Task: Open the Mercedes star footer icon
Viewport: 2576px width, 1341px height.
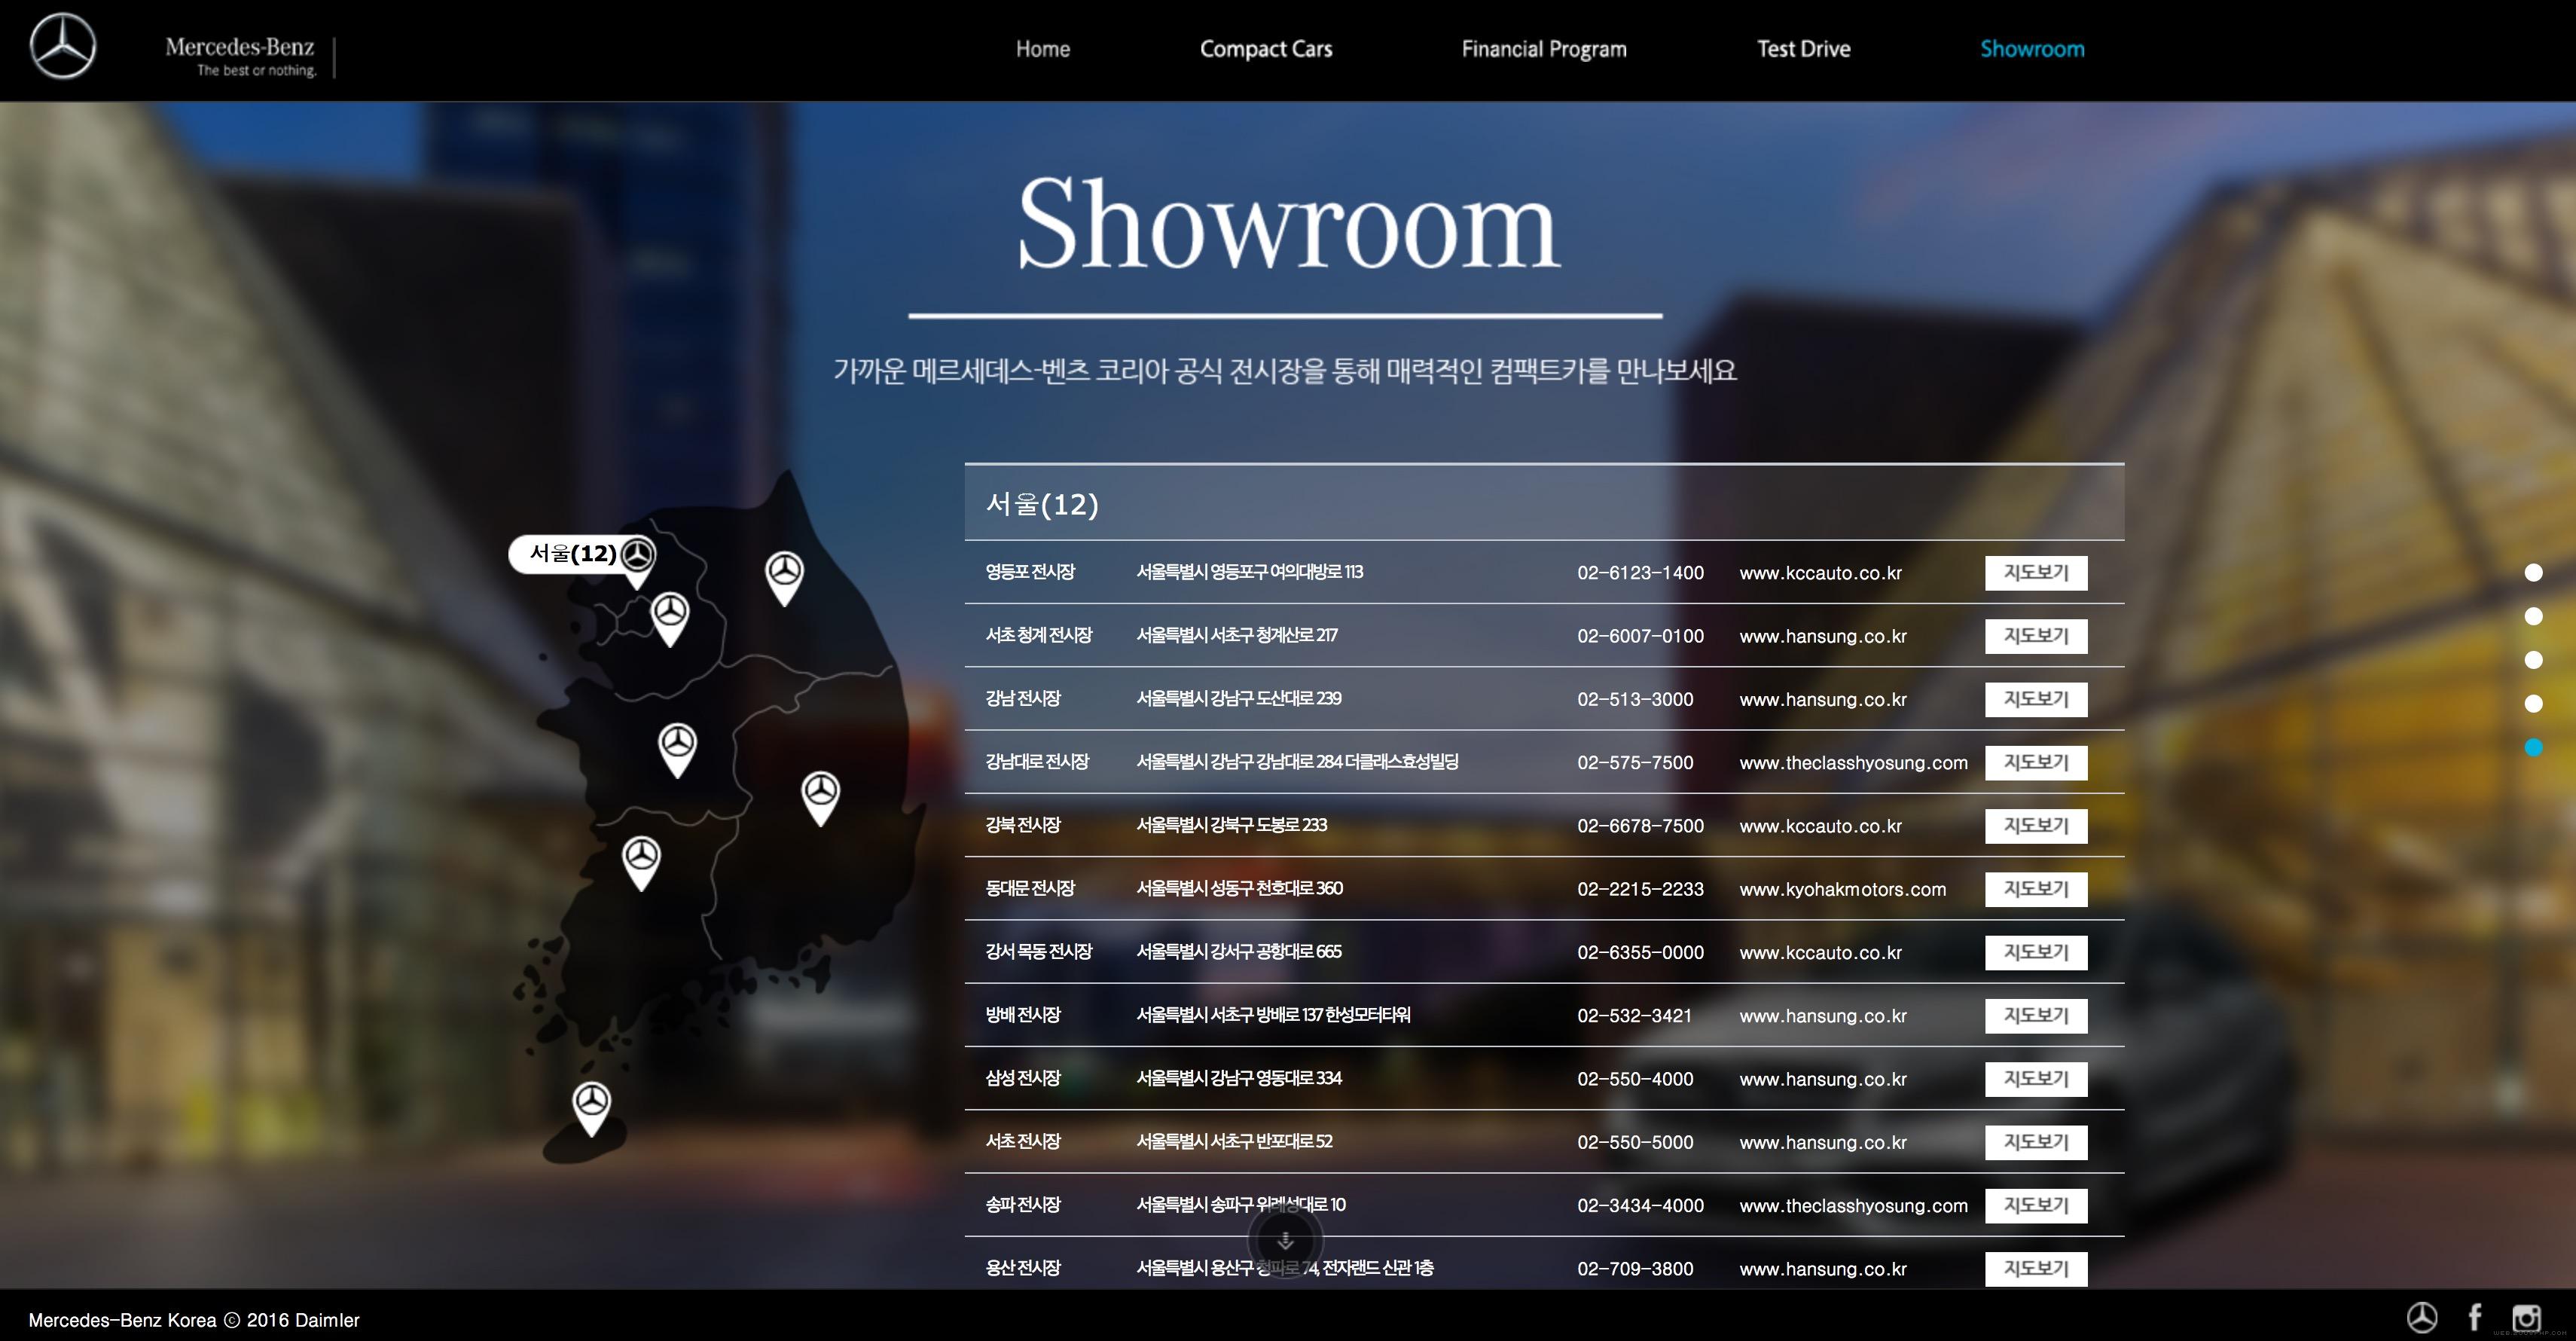Action: tap(2421, 1318)
